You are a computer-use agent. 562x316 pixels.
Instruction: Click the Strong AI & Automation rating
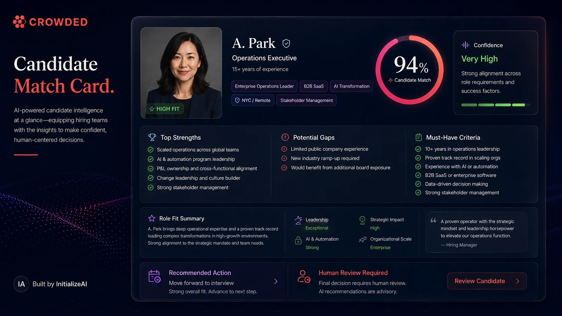coord(312,247)
